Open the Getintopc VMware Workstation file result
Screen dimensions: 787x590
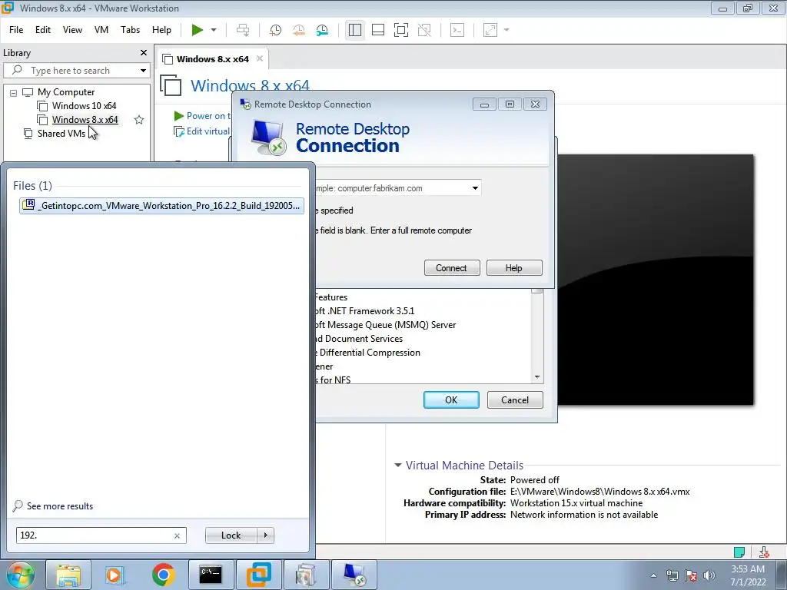pyautogui.click(x=161, y=206)
